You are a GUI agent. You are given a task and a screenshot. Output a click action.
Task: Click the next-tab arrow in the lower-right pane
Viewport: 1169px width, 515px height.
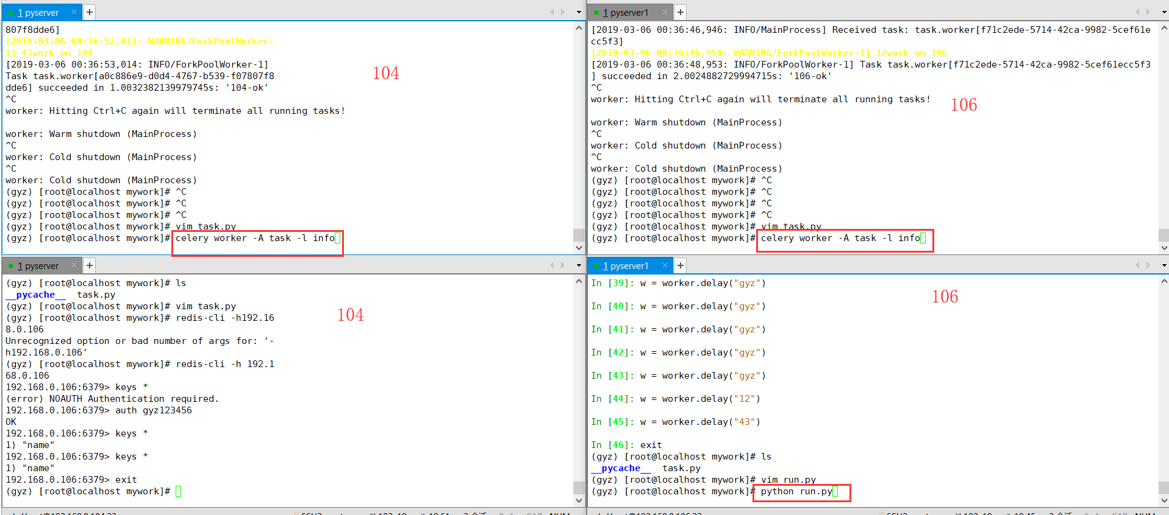(1148, 265)
